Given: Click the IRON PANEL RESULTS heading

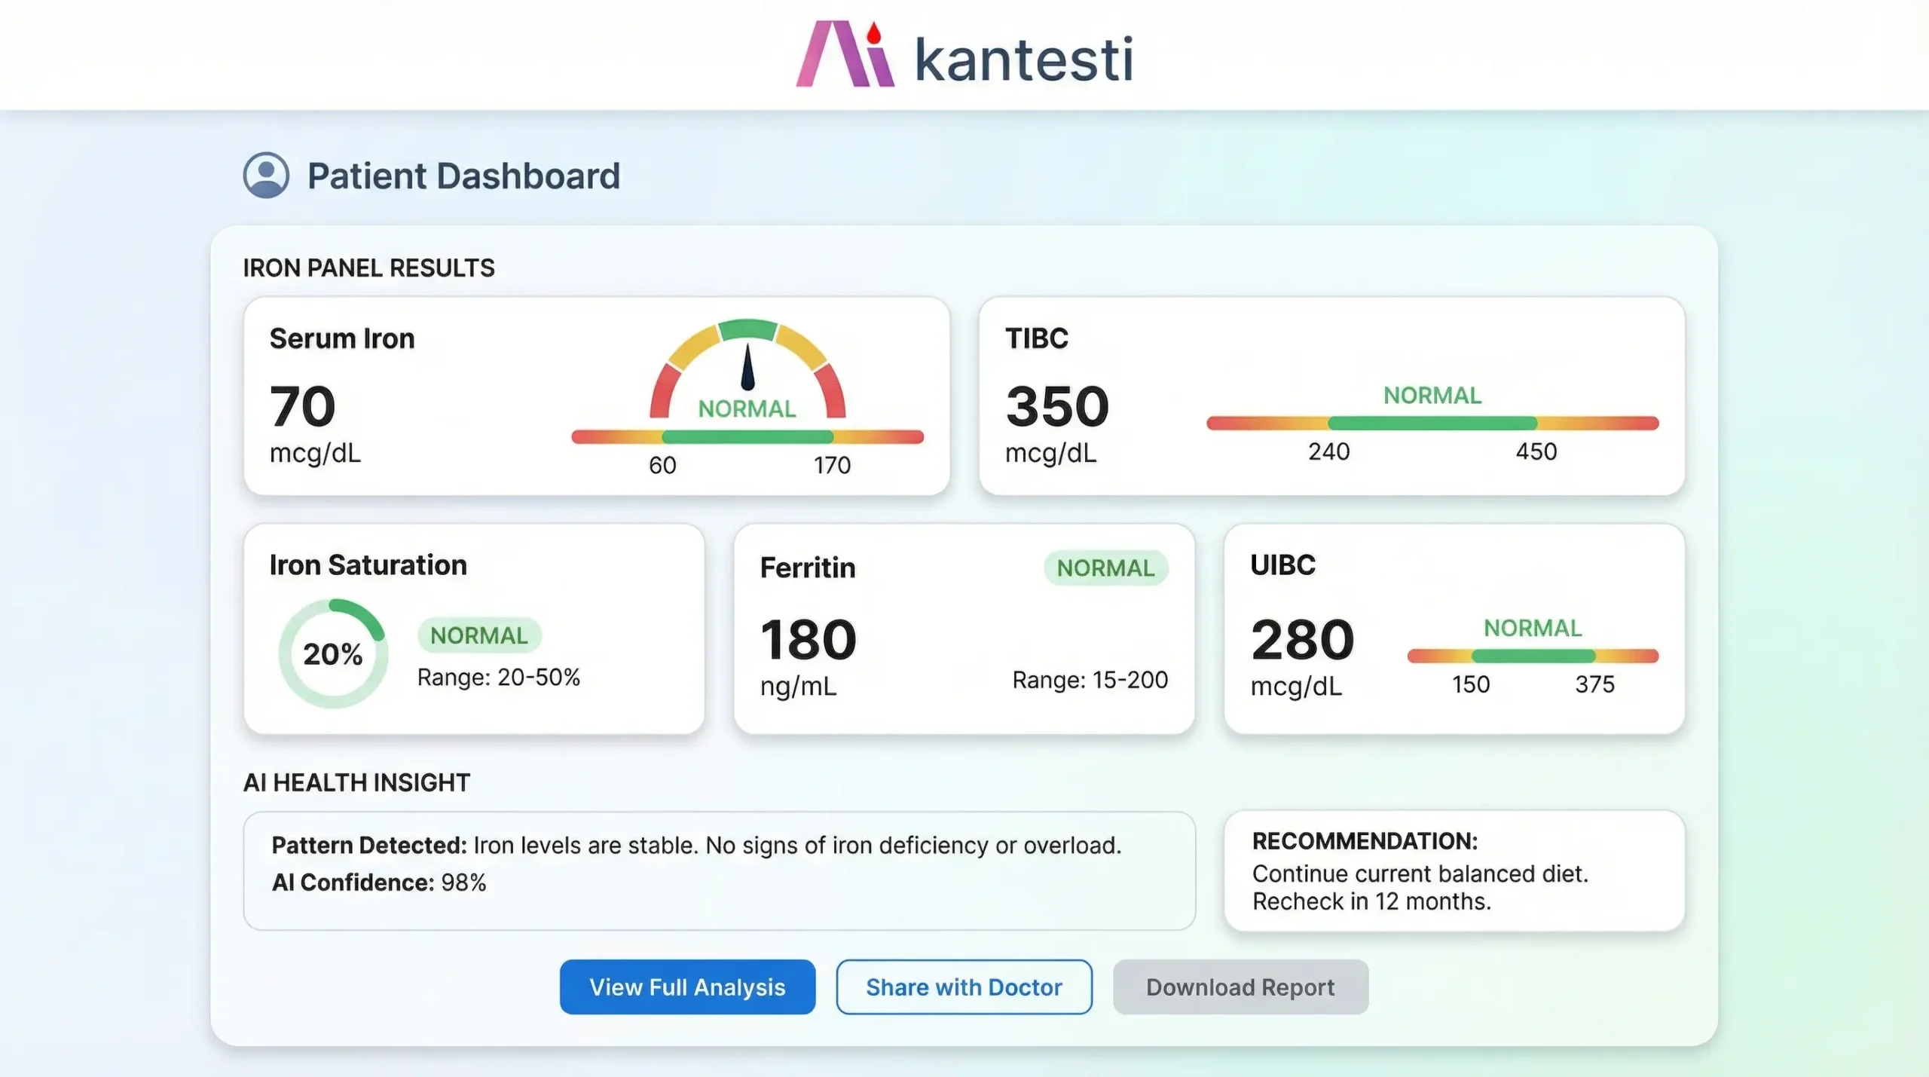Looking at the screenshot, I should coord(368,268).
